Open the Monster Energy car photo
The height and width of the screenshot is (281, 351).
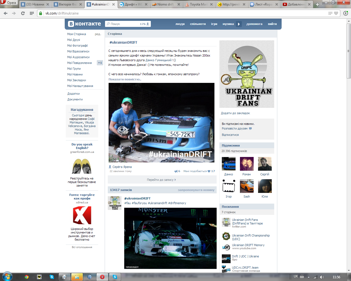click(x=170, y=238)
